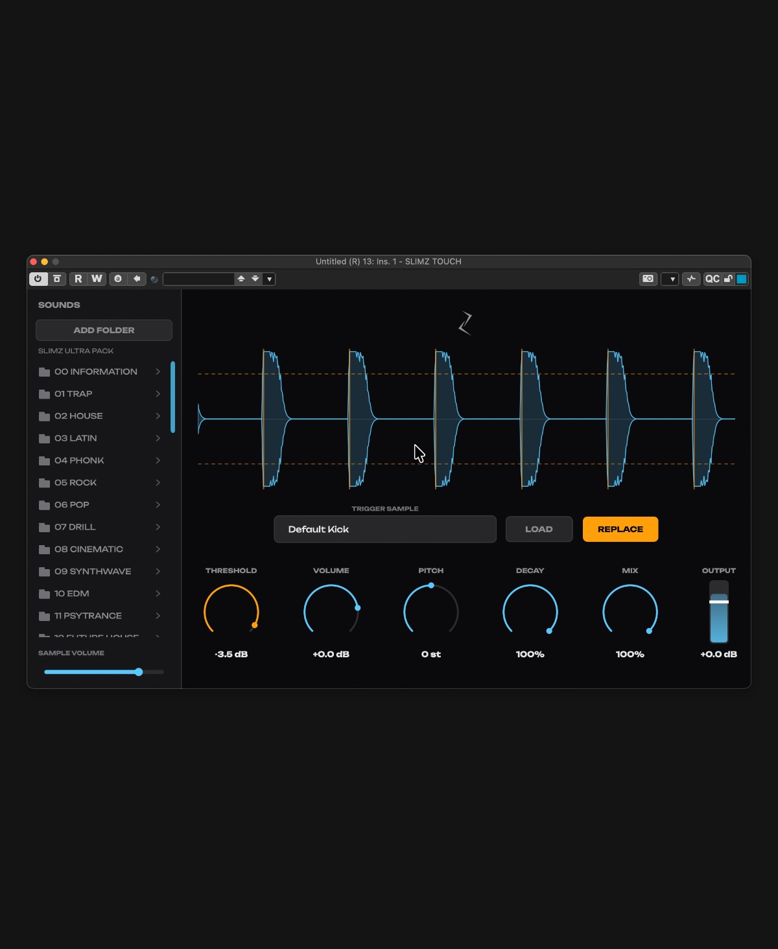Screen dimensions: 778x949
Task: Enable the R read automation button
Action: tap(78, 279)
